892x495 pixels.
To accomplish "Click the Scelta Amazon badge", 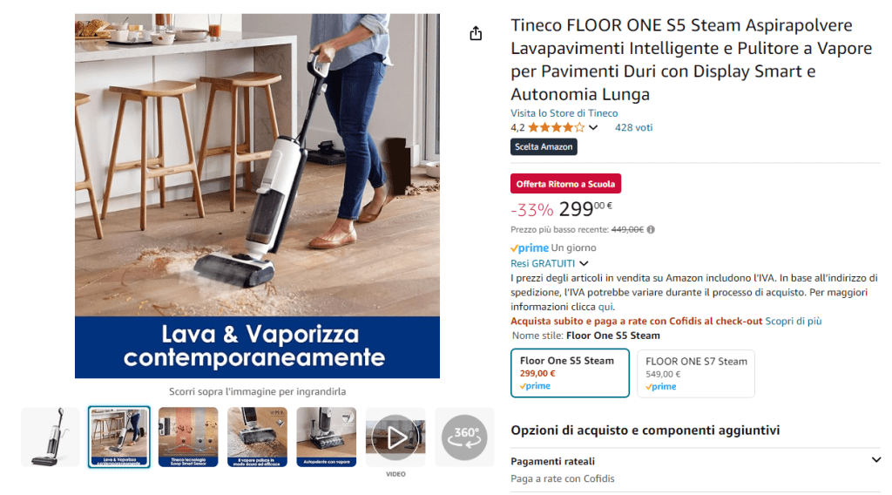I will (544, 146).
